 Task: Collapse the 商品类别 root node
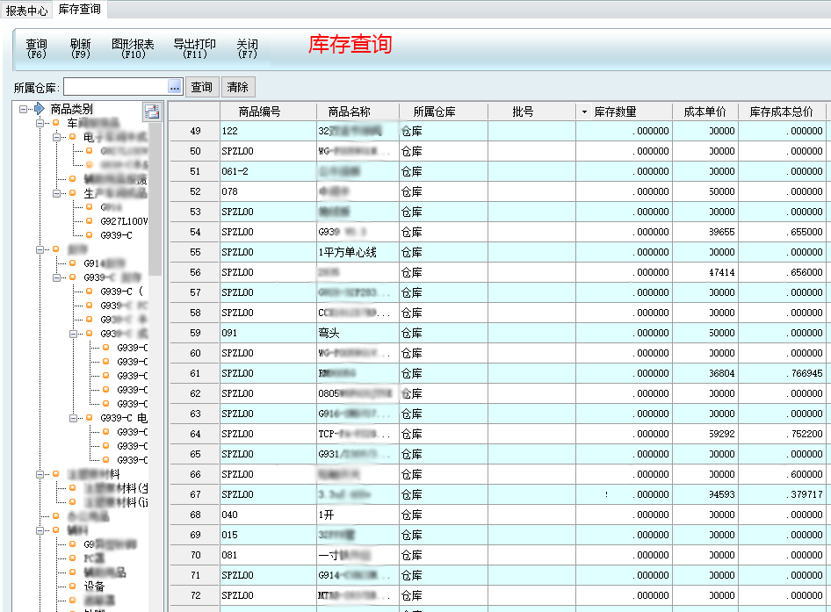pos(23,109)
